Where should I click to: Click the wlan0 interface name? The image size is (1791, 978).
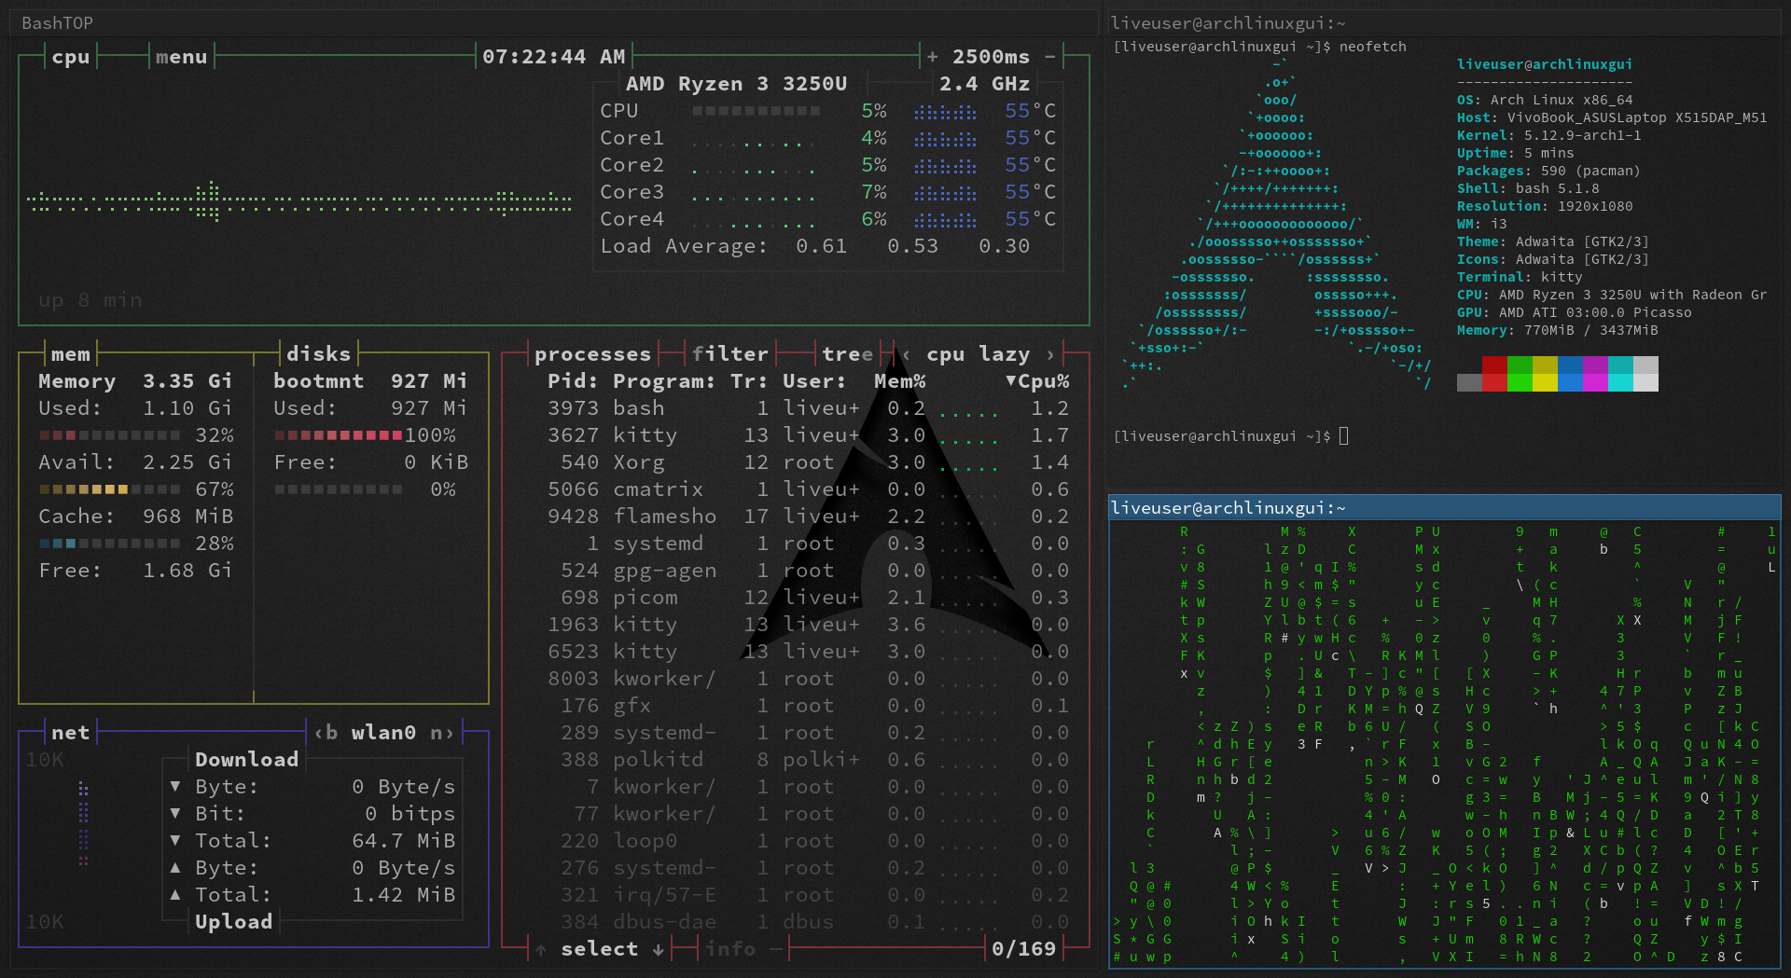(x=383, y=732)
